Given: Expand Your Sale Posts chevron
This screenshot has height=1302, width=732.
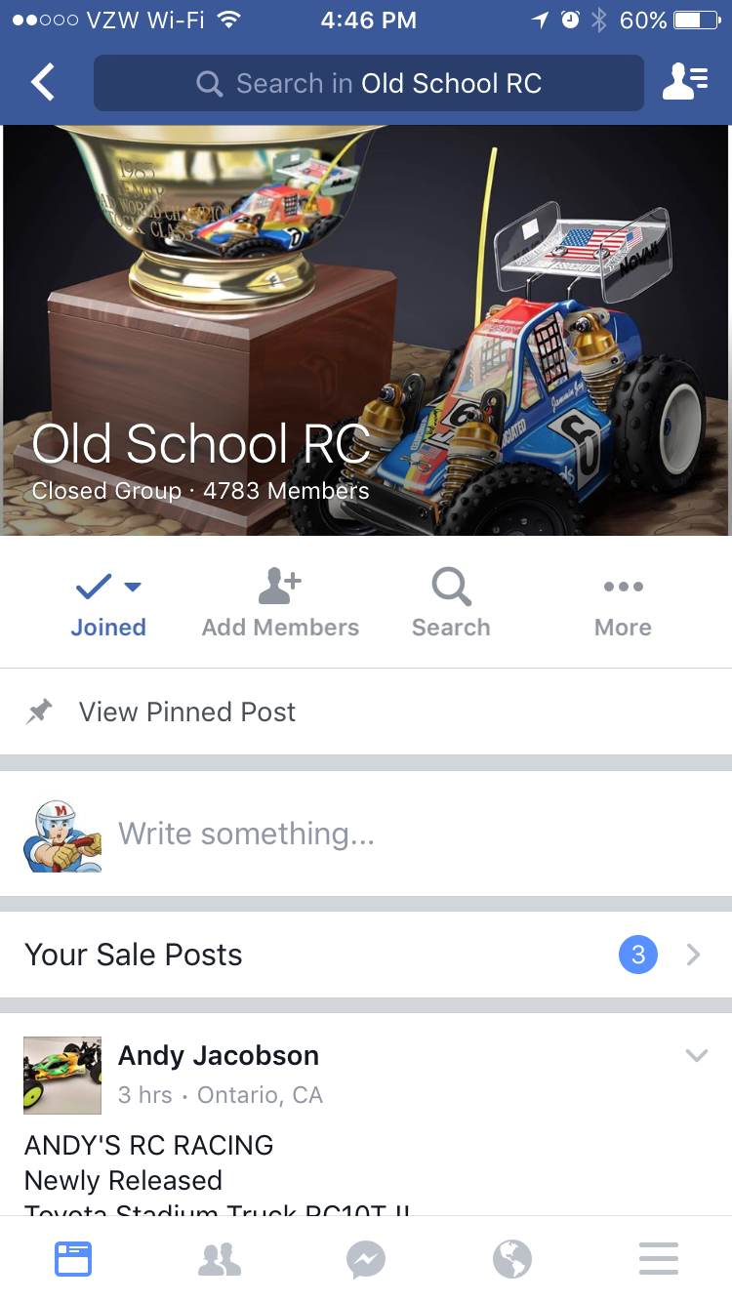Looking at the screenshot, I should coord(694,955).
